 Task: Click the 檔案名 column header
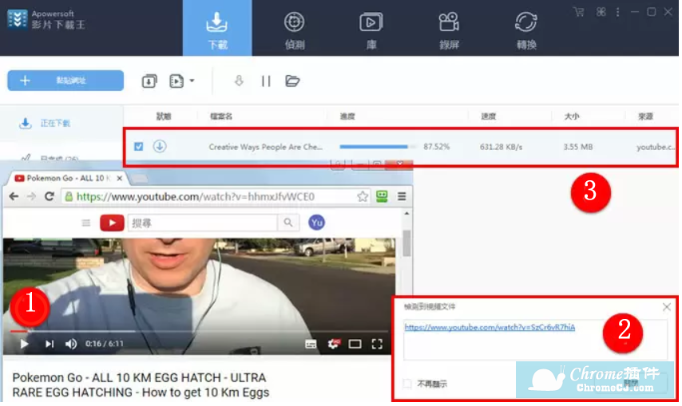point(221,116)
